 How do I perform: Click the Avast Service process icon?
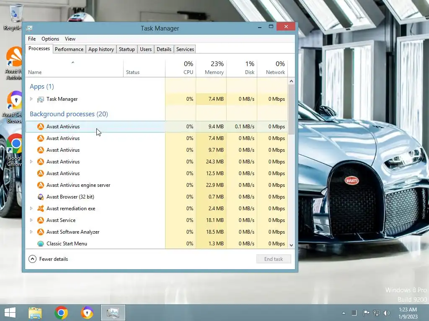coord(41,220)
